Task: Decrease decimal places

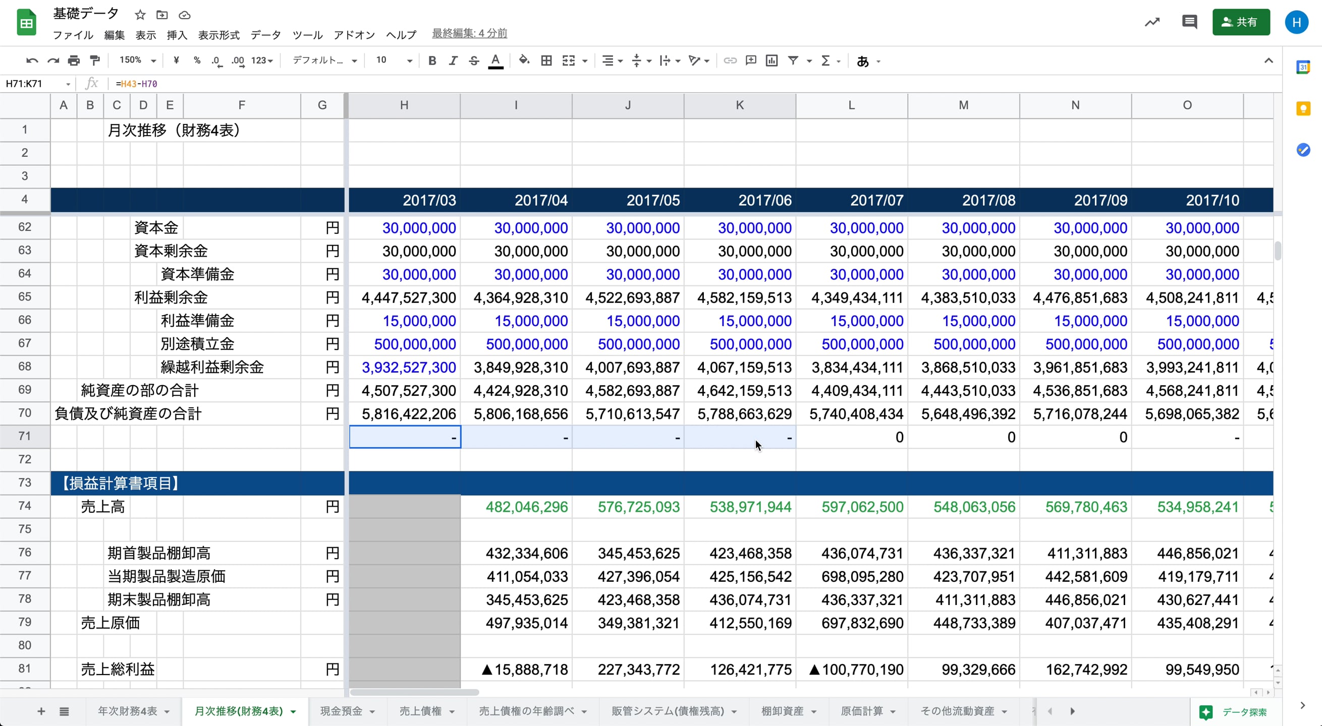Action: (x=217, y=60)
